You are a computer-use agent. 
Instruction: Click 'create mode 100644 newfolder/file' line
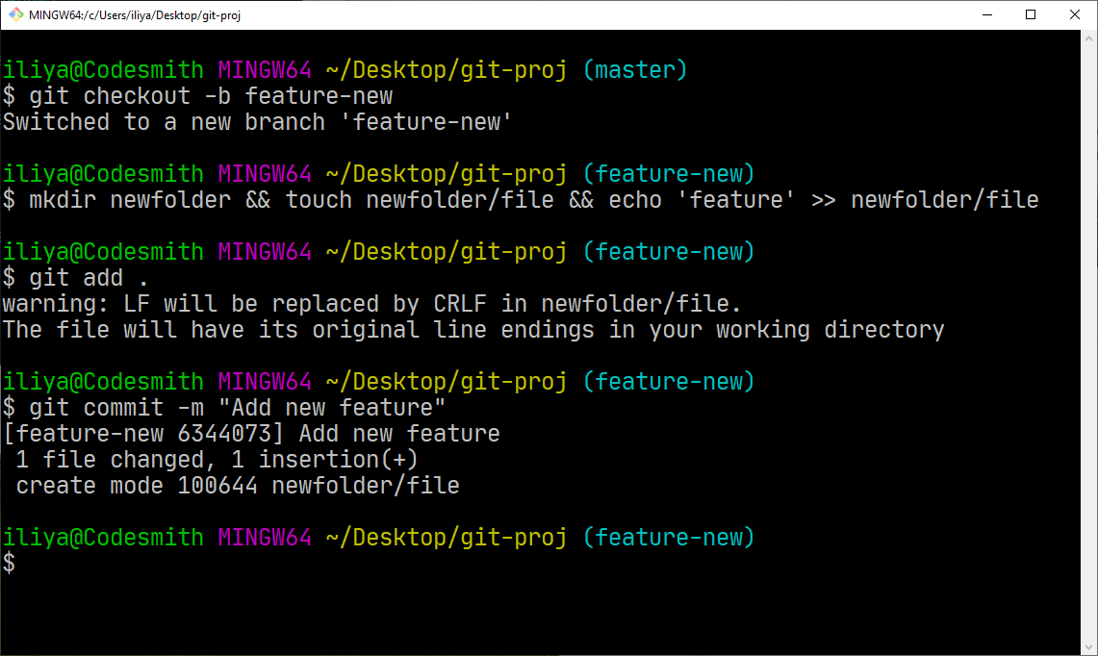(238, 485)
